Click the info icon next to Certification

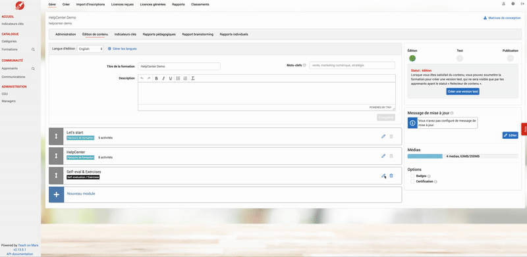point(435,182)
